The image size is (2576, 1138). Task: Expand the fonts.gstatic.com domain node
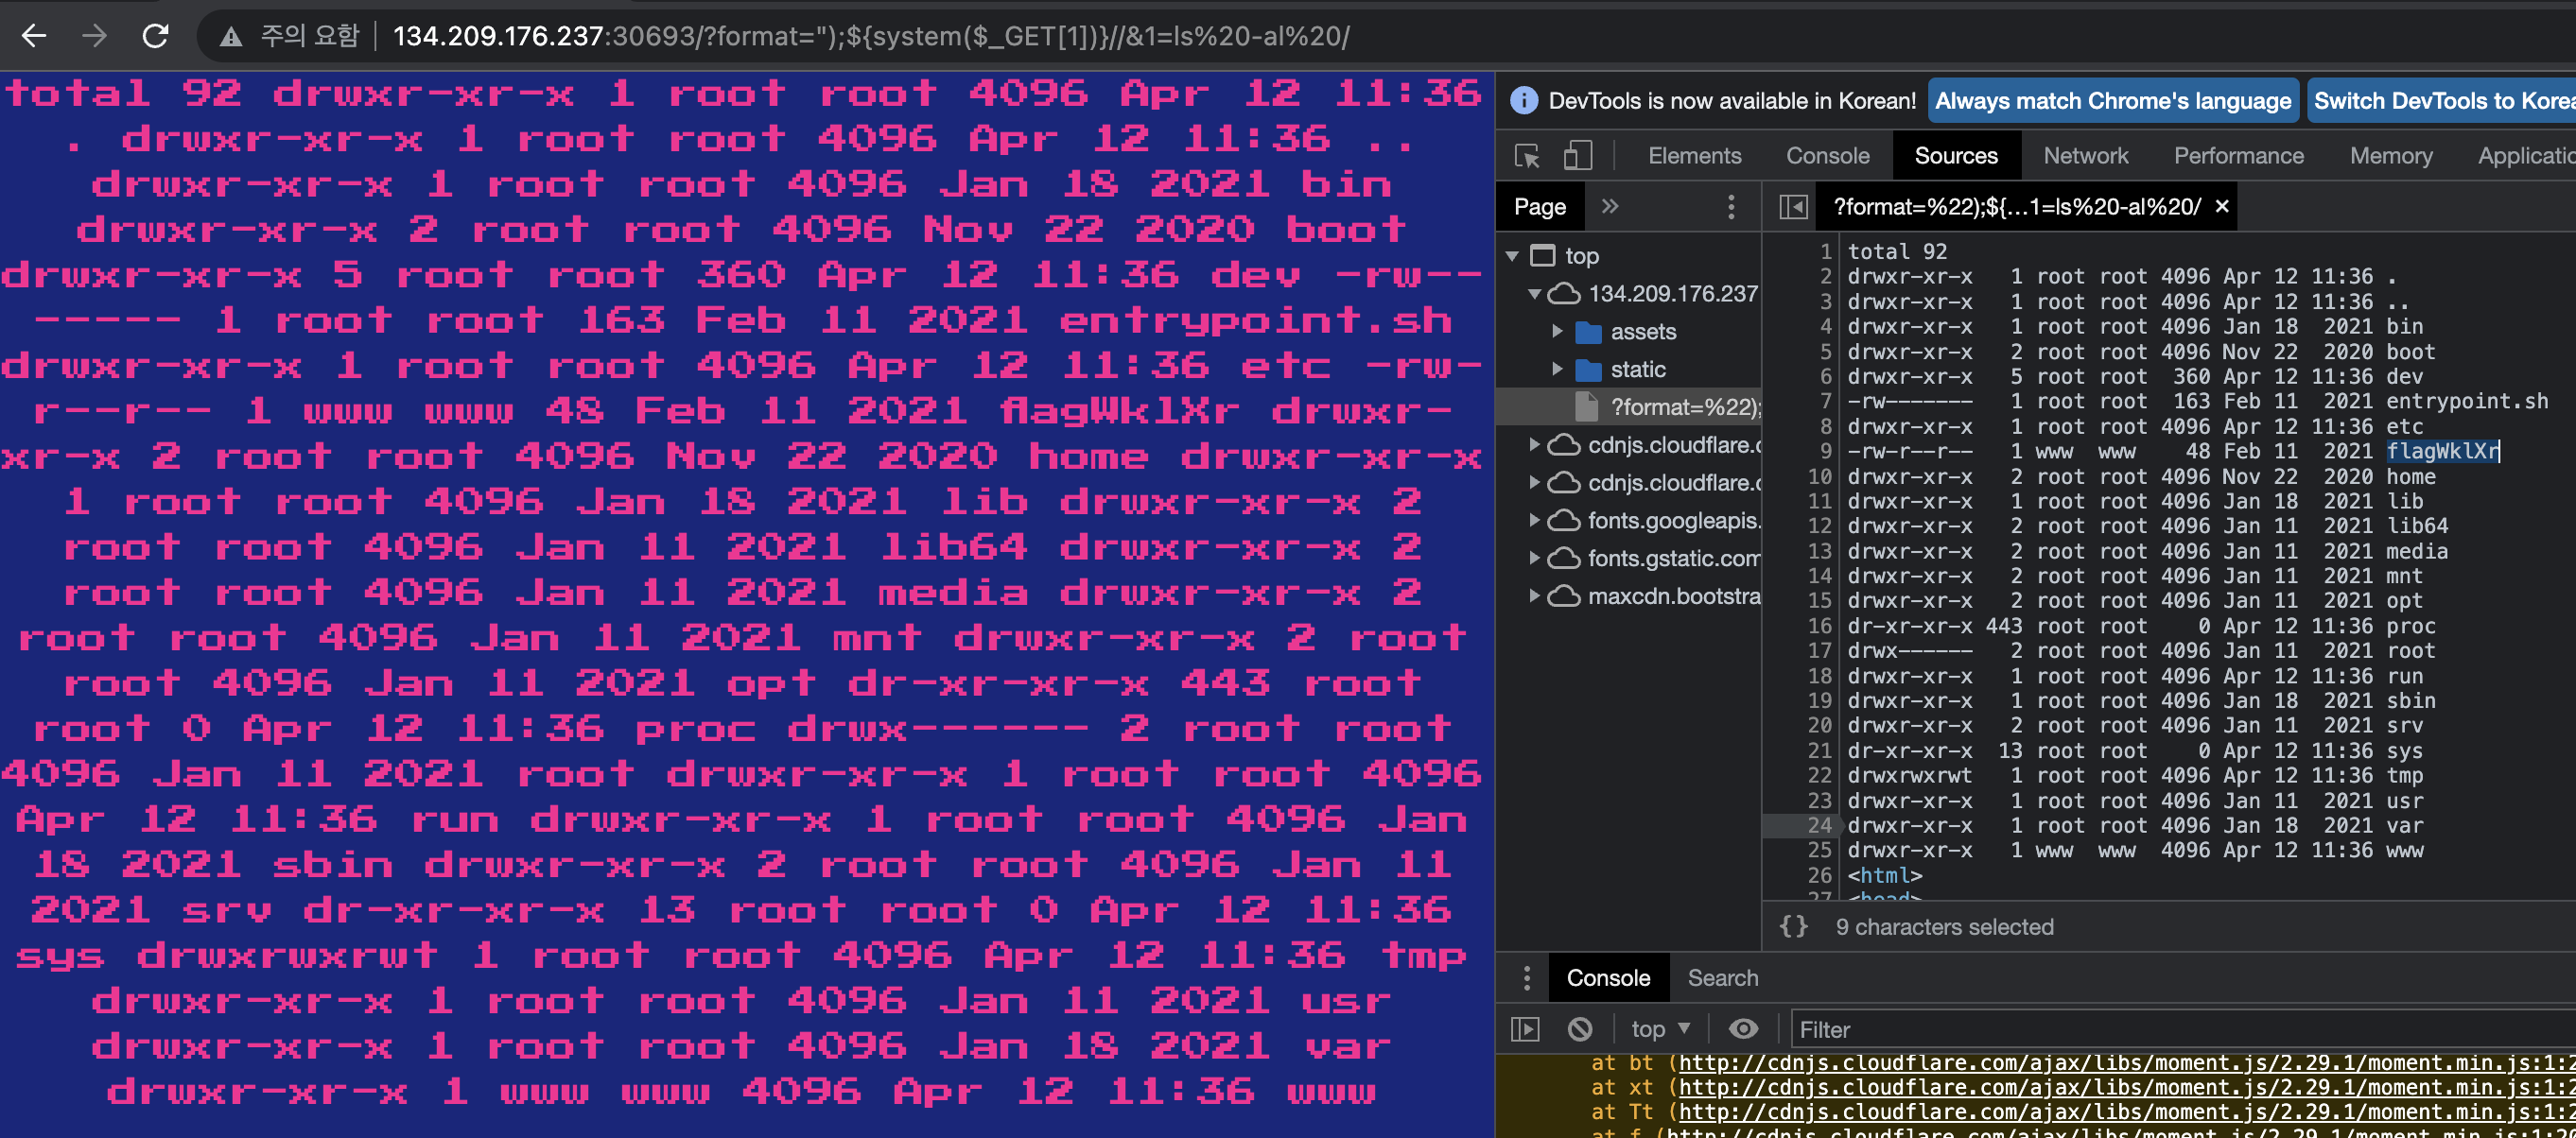(1534, 559)
